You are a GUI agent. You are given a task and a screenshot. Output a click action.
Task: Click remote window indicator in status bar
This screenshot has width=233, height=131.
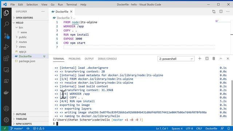pyautogui.click(x=5, y=128)
